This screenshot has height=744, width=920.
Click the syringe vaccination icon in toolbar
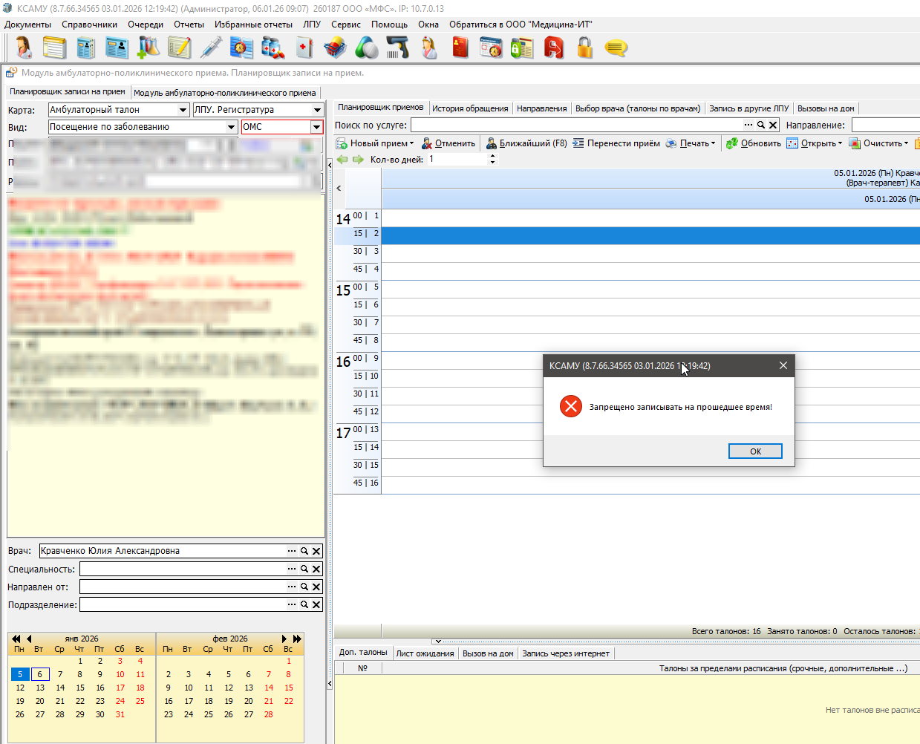211,48
